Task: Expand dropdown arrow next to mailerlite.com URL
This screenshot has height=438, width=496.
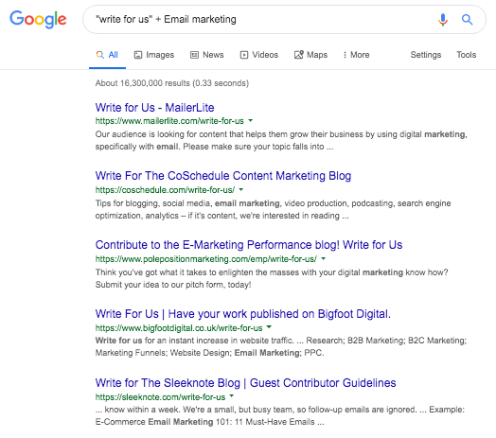Action: click(251, 120)
